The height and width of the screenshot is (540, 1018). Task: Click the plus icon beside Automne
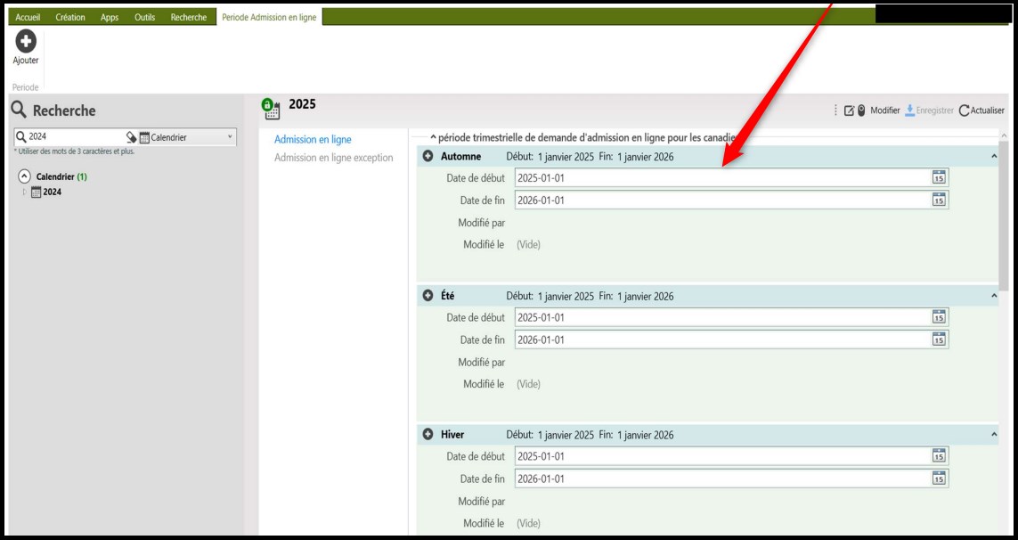(428, 157)
